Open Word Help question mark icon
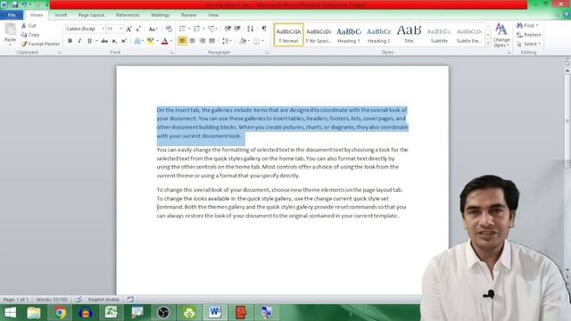Image resolution: width=571 pixels, height=321 pixels. click(566, 15)
